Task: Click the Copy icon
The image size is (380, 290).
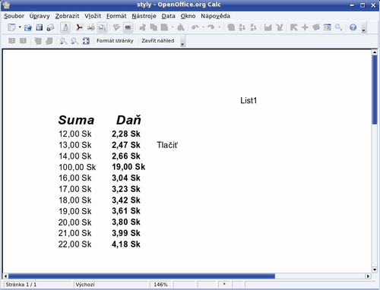Action: coord(154,27)
